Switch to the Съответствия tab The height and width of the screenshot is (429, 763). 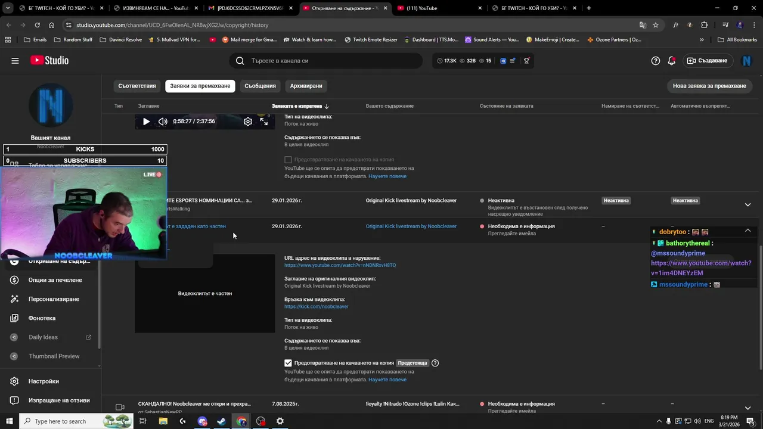pos(137,86)
